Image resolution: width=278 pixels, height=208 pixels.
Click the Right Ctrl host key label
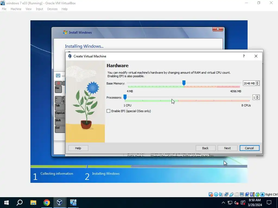coord(271,194)
